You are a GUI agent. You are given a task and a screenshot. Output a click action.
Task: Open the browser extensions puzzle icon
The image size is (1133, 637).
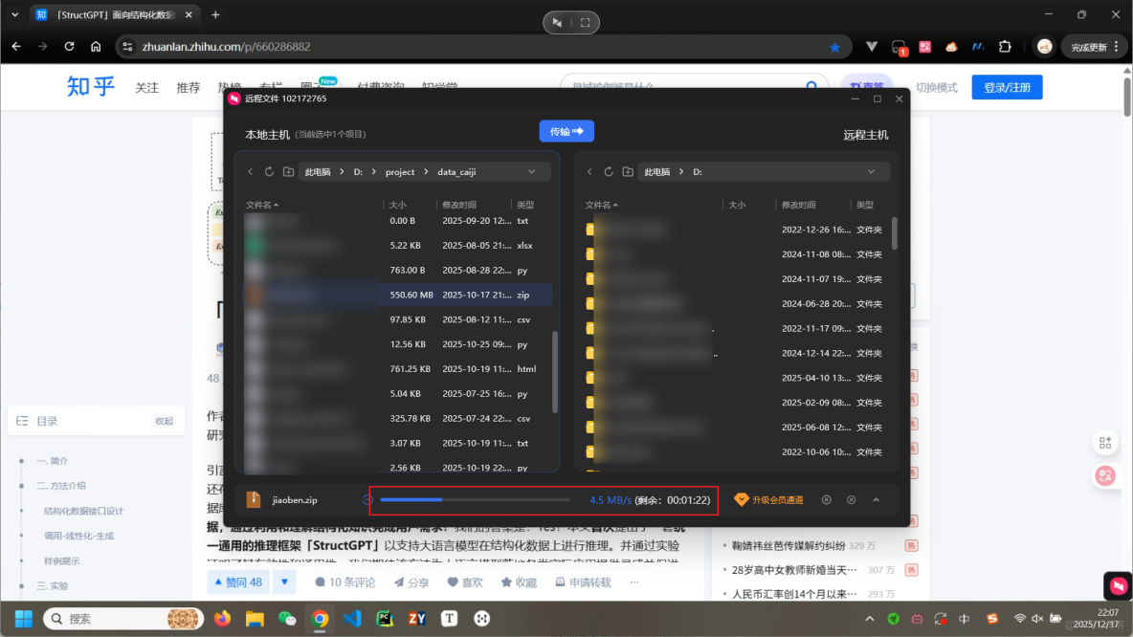click(1007, 46)
